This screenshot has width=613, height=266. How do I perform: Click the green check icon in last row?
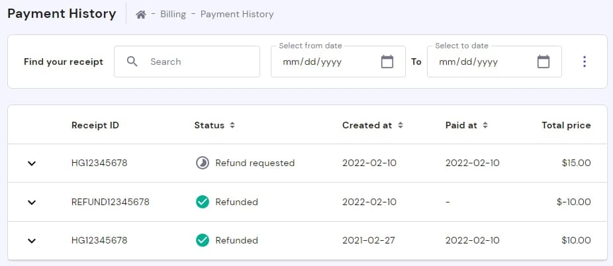(x=203, y=240)
